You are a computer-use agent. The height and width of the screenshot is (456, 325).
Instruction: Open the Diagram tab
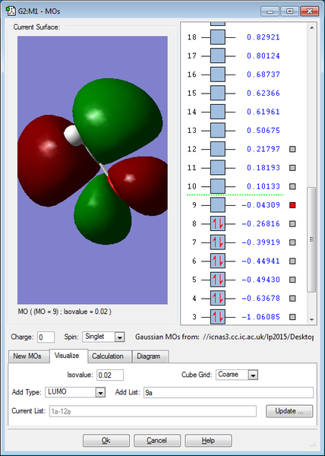149,356
